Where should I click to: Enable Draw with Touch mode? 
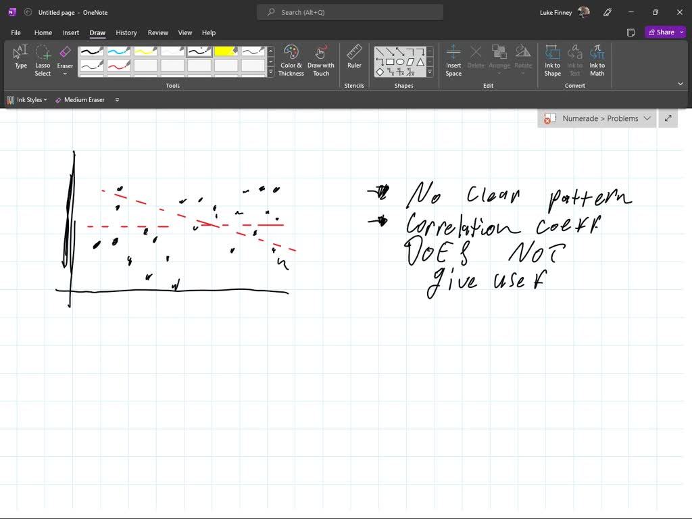[320, 59]
